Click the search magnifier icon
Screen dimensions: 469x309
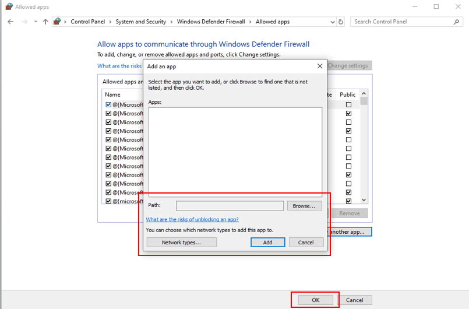click(456, 22)
